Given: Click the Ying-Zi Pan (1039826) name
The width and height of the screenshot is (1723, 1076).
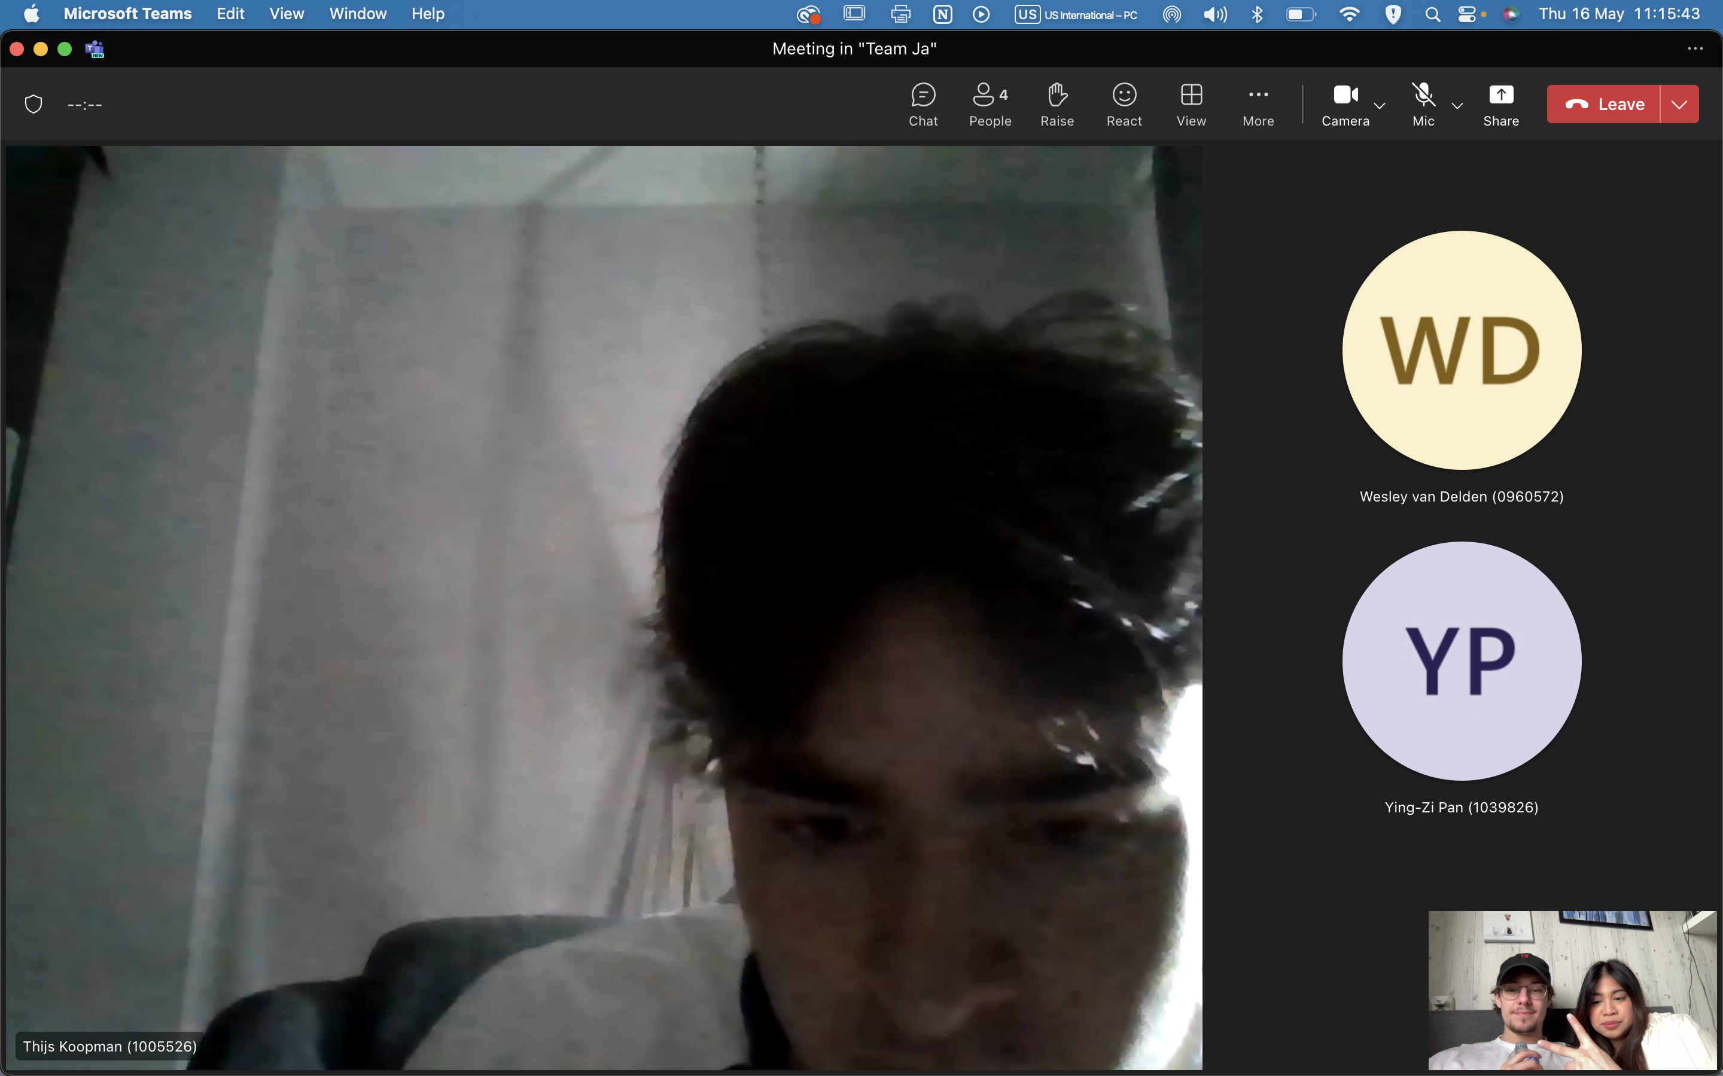Looking at the screenshot, I should [x=1462, y=807].
